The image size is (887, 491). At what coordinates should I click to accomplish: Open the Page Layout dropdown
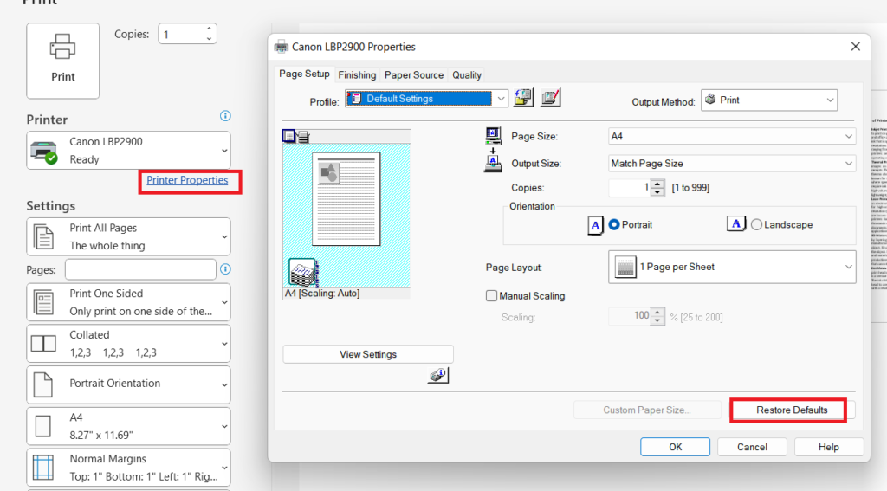pyautogui.click(x=732, y=267)
